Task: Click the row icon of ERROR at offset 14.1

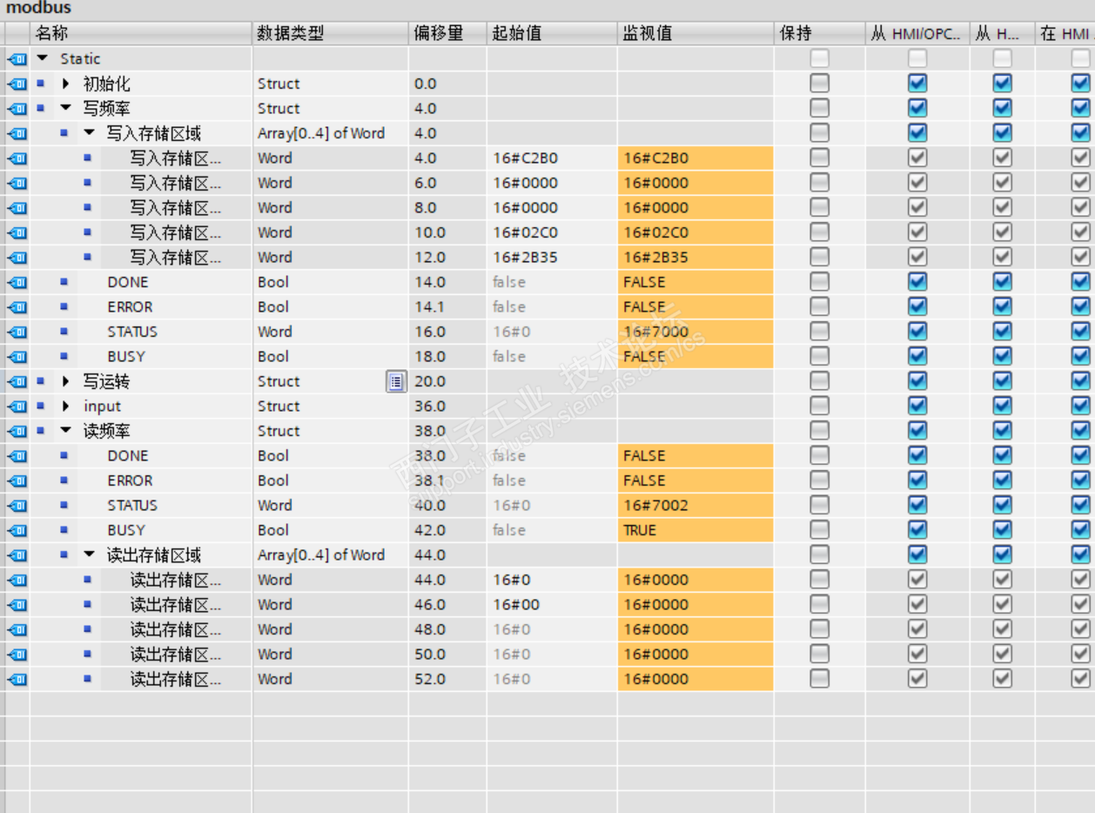Action: (17, 307)
